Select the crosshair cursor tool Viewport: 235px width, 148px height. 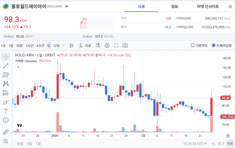click(x=6, y=57)
